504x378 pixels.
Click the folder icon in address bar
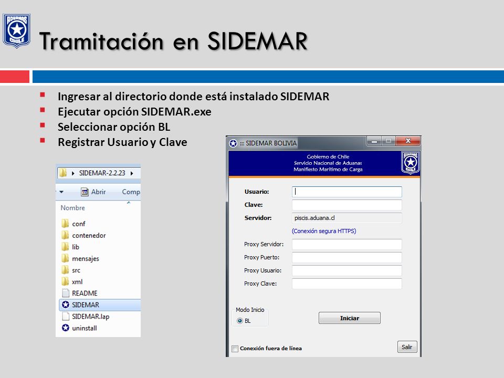tap(63, 173)
